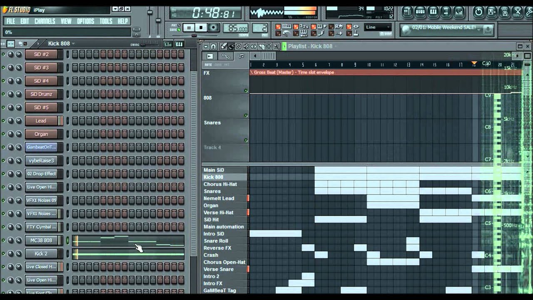This screenshot has width=533, height=300.
Task: Select the mute tool in playlist toolbar
Action: [x=246, y=46]
